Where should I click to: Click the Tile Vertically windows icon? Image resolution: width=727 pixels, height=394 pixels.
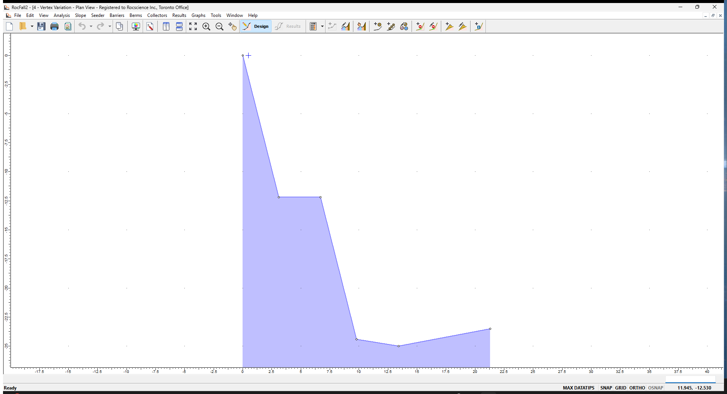[x=166, y=26]
